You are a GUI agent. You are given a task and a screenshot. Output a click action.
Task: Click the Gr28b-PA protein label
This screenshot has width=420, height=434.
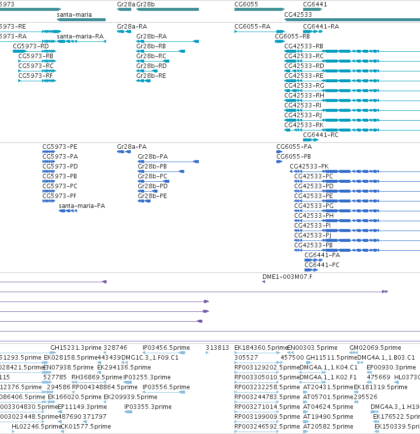pos(153,157)
